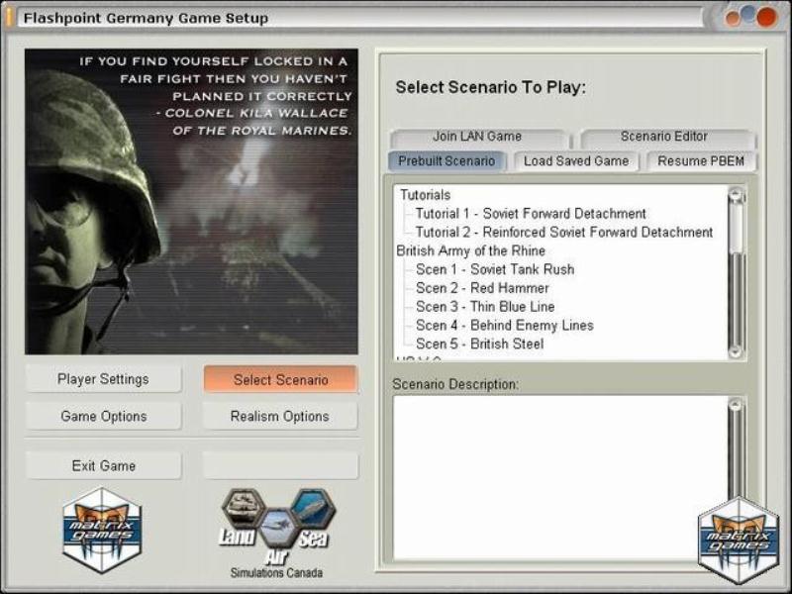Open the Scenario Editor tab
Image resolution: width=792 pixels, height=594 pixels.
pyautogui.click(x=663, y=137)
